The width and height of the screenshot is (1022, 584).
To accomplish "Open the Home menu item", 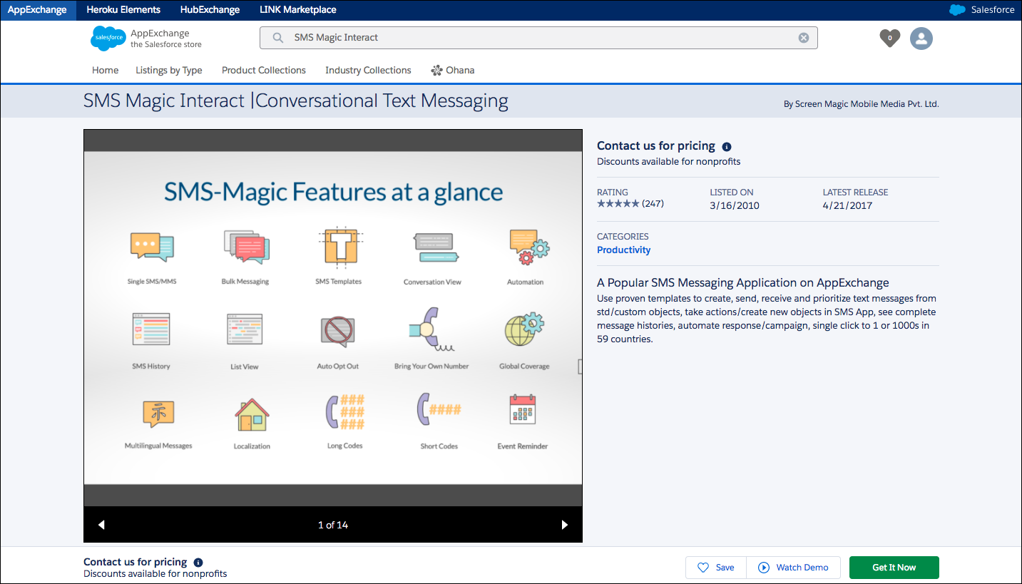I will point(106,71).
